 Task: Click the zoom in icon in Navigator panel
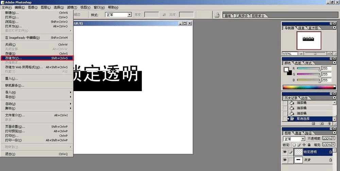329,53
